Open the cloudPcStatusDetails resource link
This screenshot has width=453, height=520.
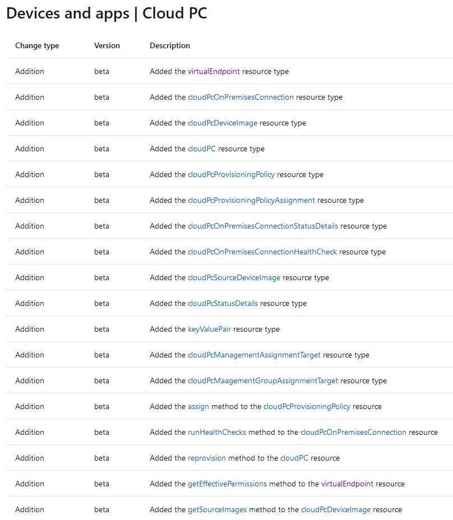223,303
